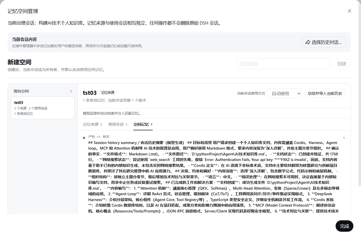The image size is (361, 234).
Task: Click the Session history summary memory text
Action: pyautogui.click(x=214, y=177)
